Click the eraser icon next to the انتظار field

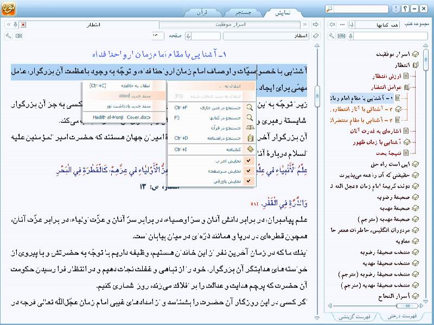316,36
